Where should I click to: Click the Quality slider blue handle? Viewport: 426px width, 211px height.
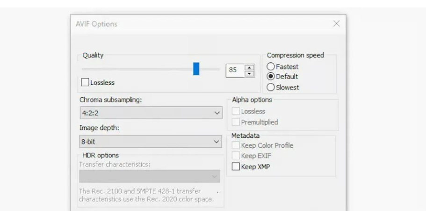point(196,69)
